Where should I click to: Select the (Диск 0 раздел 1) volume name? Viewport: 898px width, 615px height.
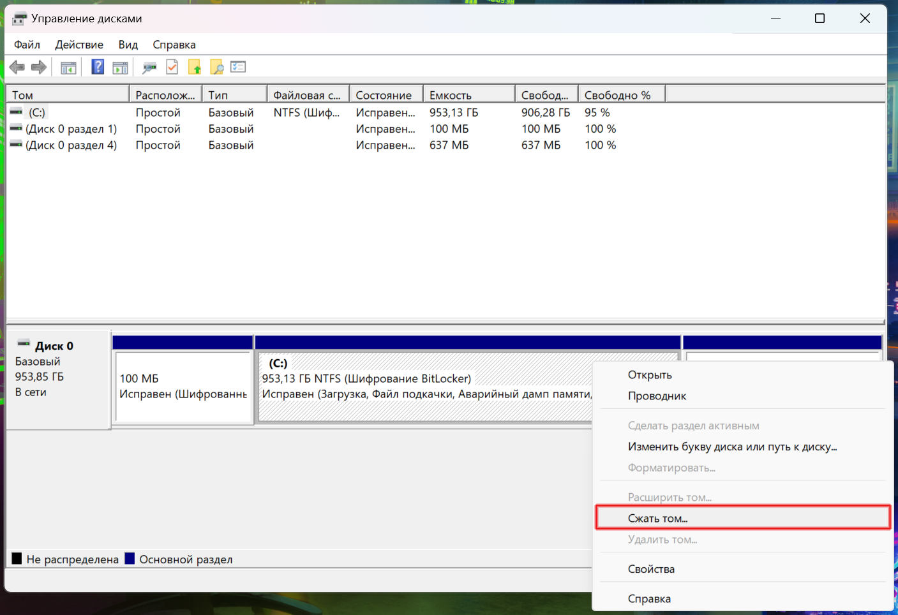pos(71,129)
